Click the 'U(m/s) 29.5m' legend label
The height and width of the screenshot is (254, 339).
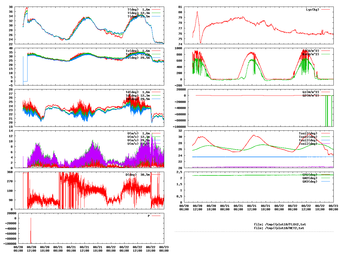pos(139,140)
